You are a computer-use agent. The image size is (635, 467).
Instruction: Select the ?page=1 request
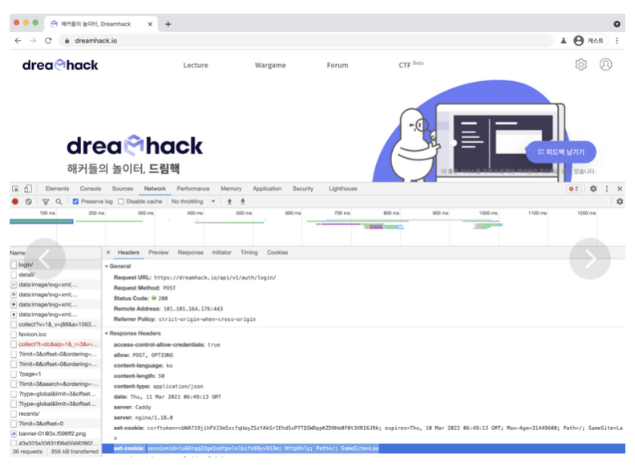click(55, 374)
